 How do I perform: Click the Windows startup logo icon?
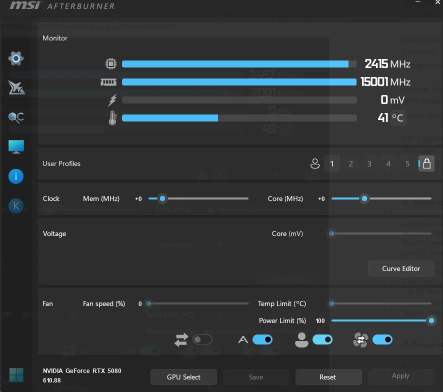(x=16, y=375)
